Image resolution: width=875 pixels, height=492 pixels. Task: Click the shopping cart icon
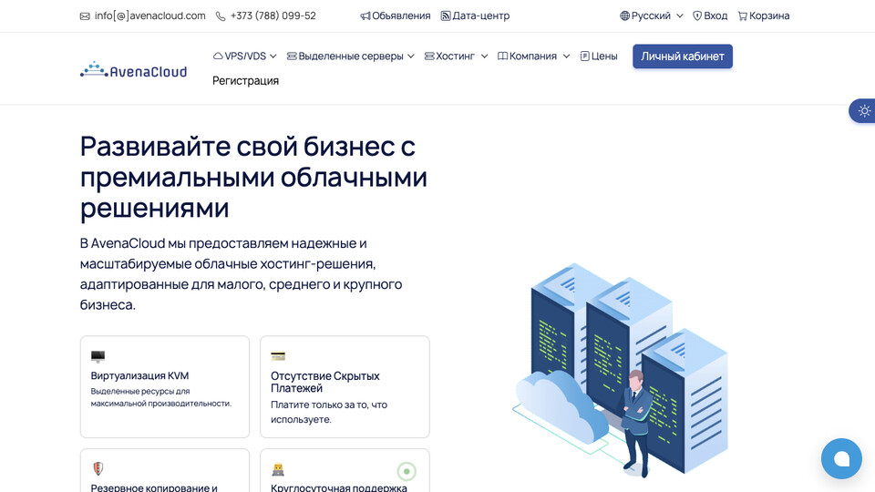coord(742,16)
